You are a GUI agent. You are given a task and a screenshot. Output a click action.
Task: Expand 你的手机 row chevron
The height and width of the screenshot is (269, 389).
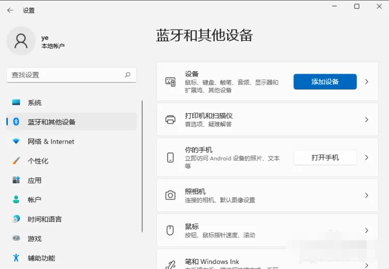(366, 158)
